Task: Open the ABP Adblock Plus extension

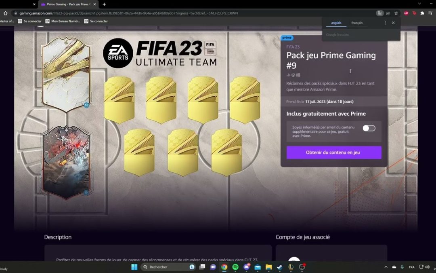Action: pos(406,13)
